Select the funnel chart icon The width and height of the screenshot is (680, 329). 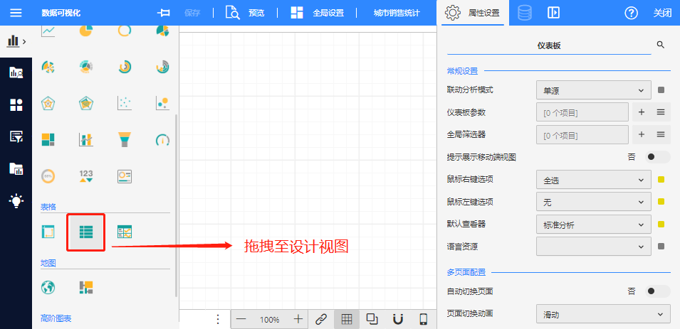click(x=125, y=139)
